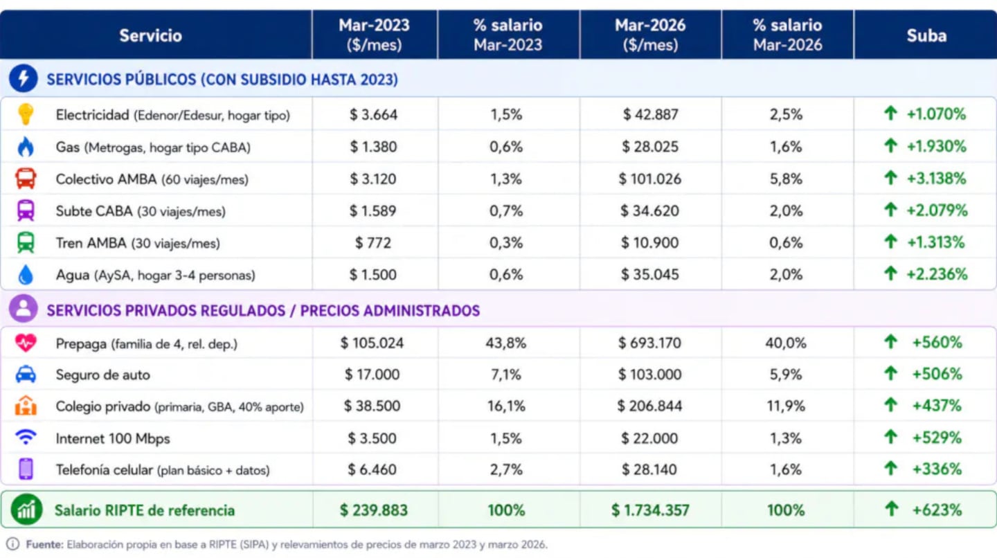This screenshot has width=997, height=558.
Task: Click the school house icon for Colegio privado
Action: click(x=26, y=406)
